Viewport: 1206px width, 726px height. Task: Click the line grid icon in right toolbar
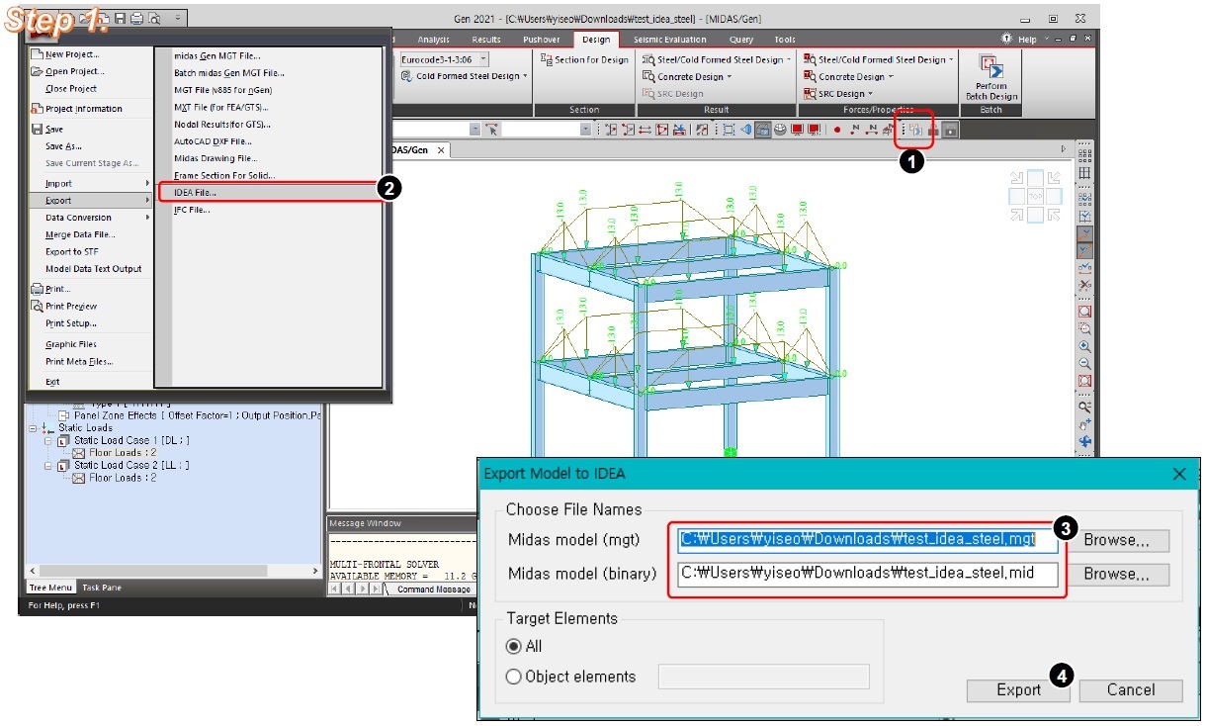(x=1085, y=173)
